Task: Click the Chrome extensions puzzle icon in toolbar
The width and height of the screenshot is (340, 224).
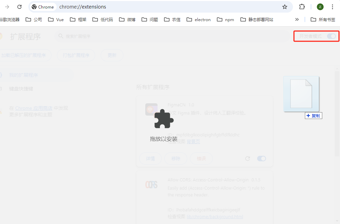Action: click(302, 7)
